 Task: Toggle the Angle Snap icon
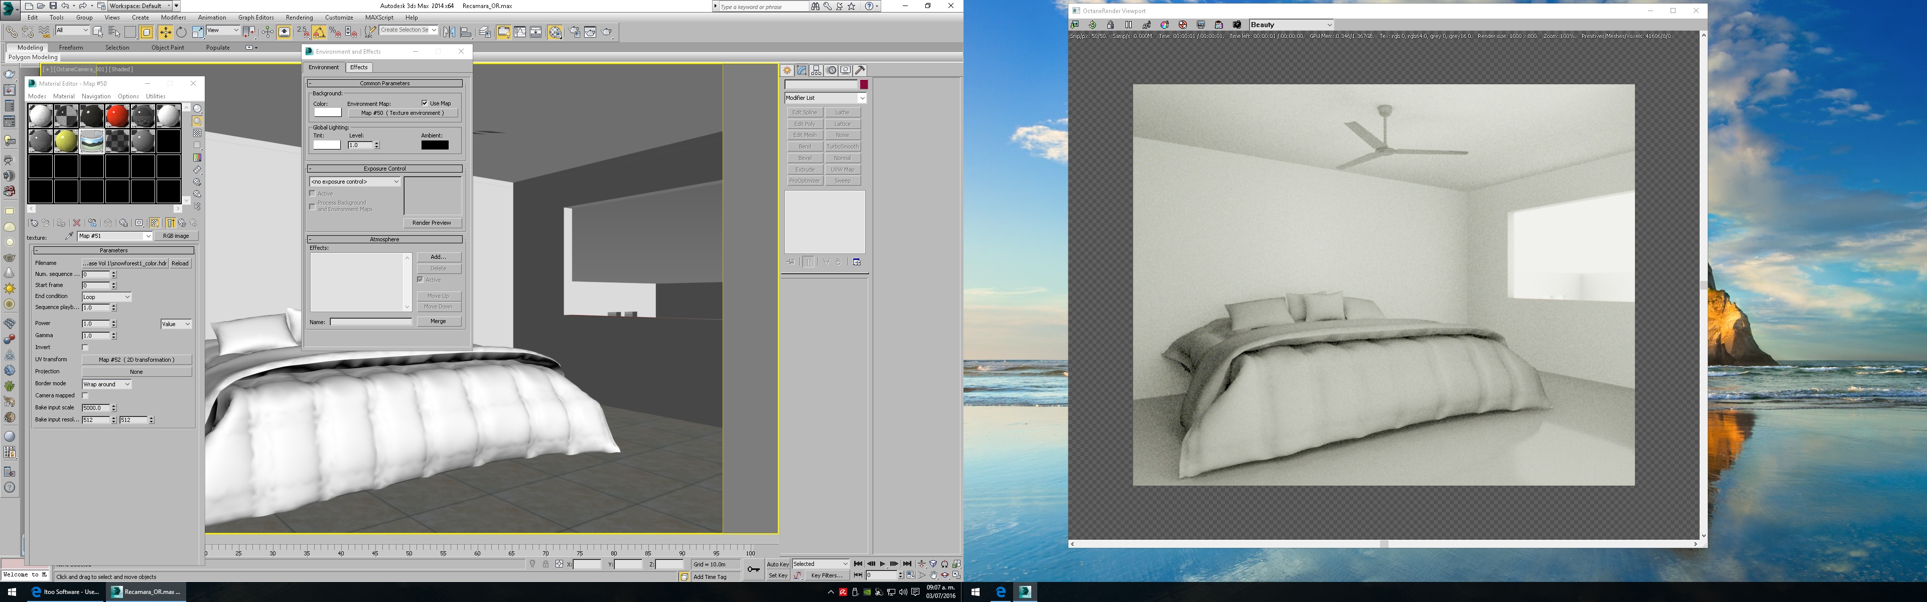pos(319,32)
